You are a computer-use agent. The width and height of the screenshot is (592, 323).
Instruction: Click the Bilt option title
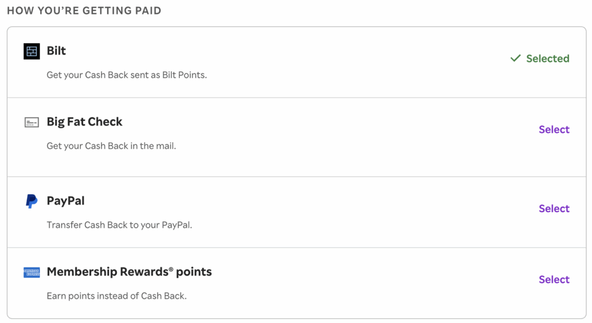[x=56, y=51]
